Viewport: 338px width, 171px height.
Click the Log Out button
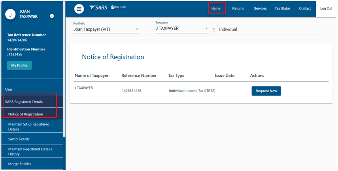(x=326, y=9)
